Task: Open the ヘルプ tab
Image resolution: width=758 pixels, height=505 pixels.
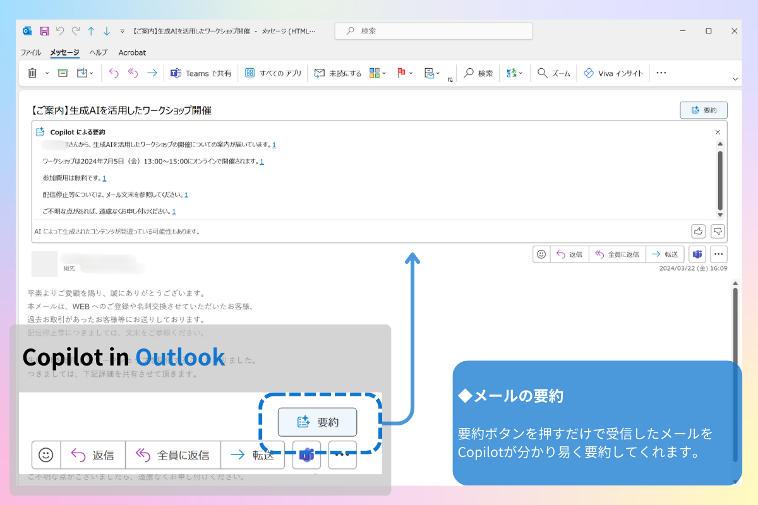Action: [99, 52]
